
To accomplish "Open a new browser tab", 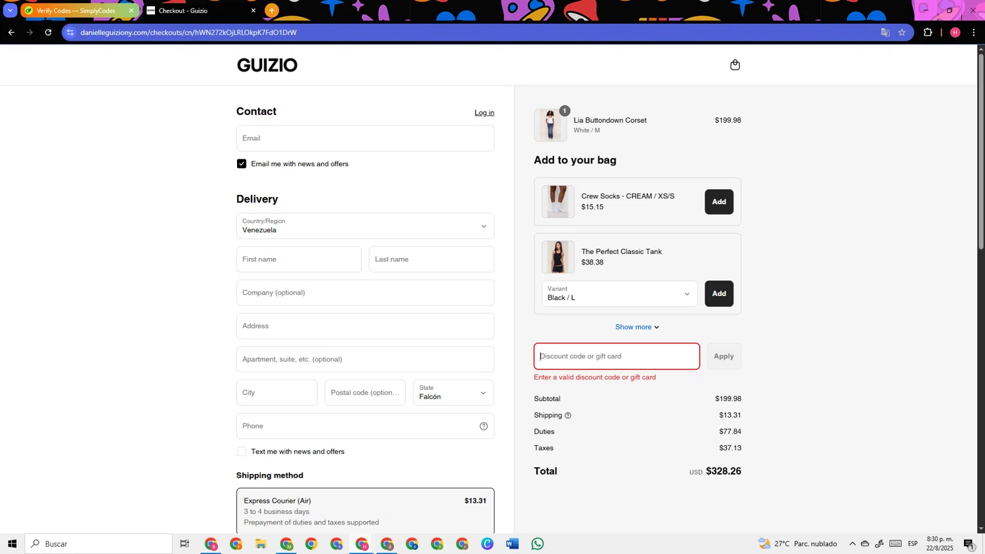I will 272,11.
